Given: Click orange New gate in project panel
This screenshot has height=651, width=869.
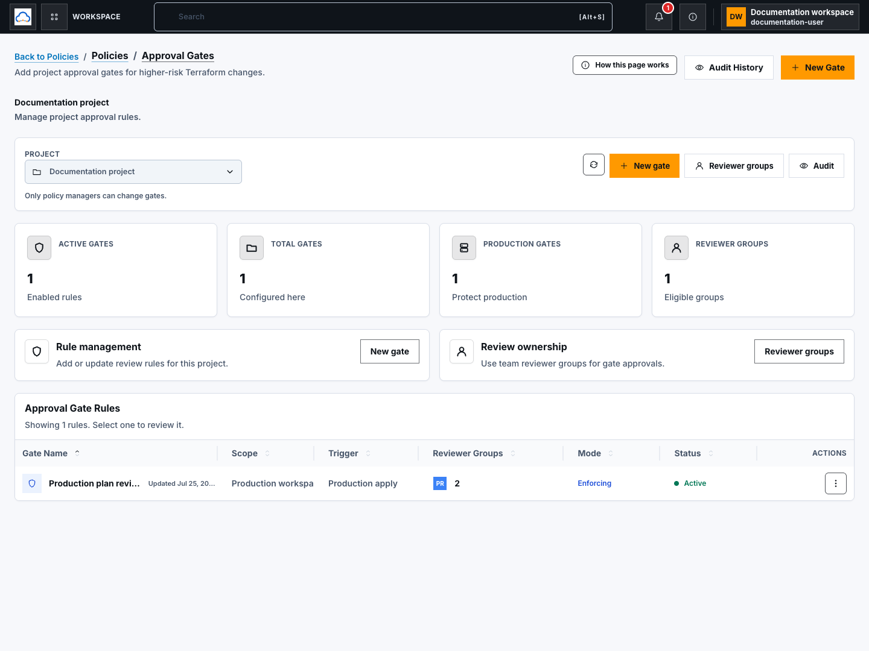Looking at the screenshot, I should [x=645, y=166].
